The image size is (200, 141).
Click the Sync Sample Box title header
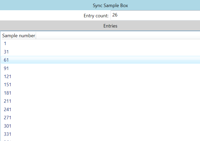pos(110,6)
